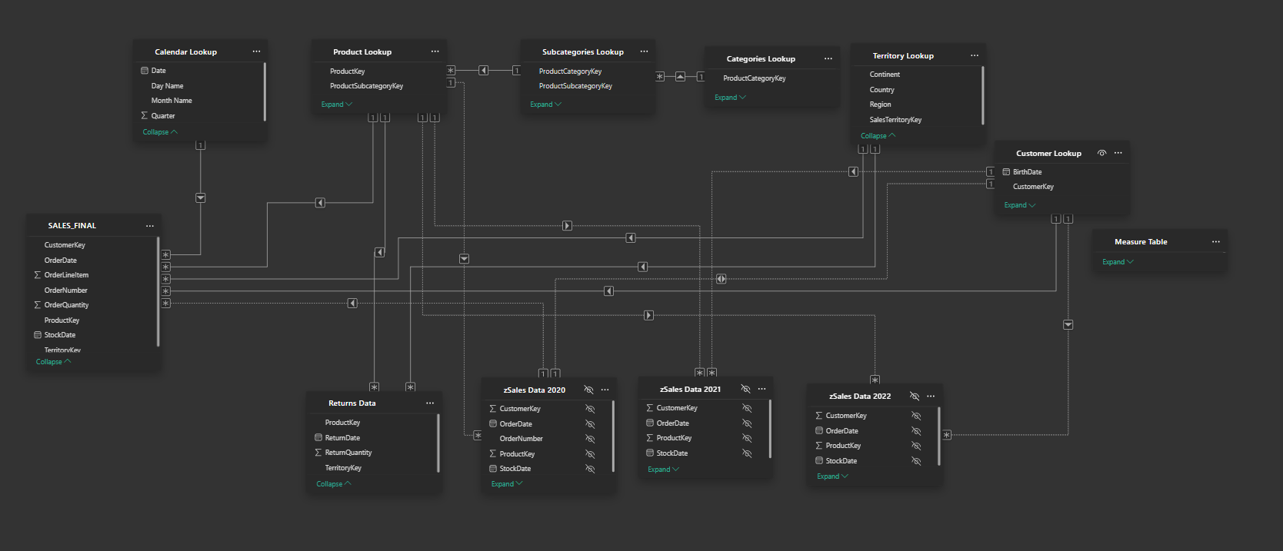Viewport: 1283px width, 551px height.
Task: Click the sigma icon beside ReturnQuantity
Action: [318, 453]
